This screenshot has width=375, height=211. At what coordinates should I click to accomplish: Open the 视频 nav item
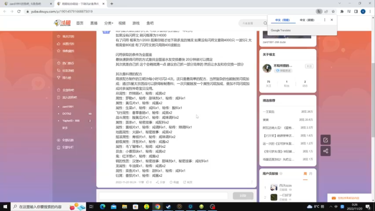coord(122,23)
